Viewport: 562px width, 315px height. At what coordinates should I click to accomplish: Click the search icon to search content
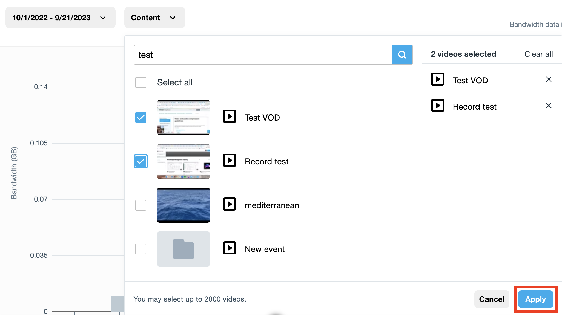pyautogui.click(x=402, y=55)
